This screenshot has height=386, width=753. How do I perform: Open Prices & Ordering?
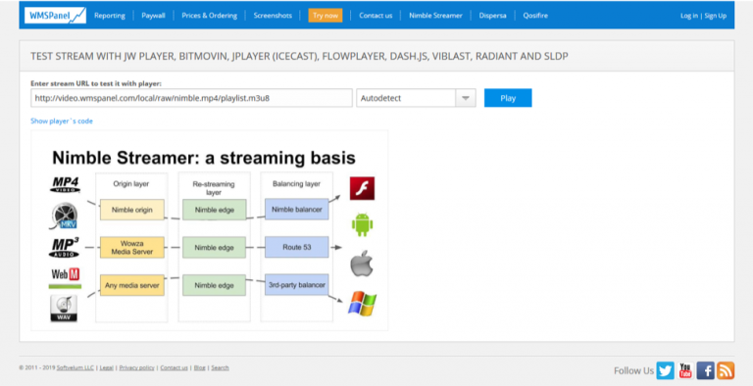pos(210,16)
